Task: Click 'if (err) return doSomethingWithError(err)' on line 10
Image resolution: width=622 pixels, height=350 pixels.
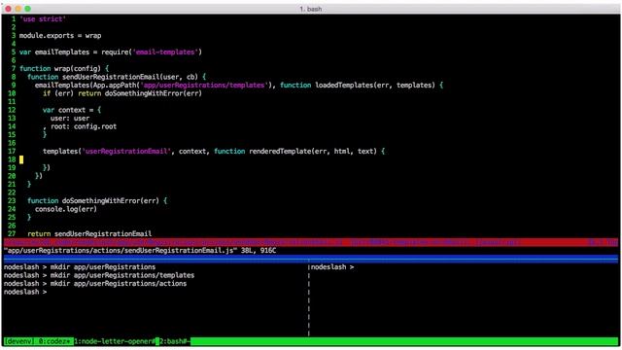Action: pyautogui.click(x=122, y=93)
